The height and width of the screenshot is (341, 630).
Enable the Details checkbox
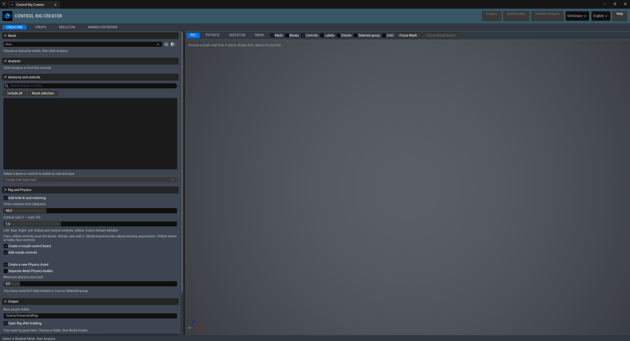tap(338, 35)
